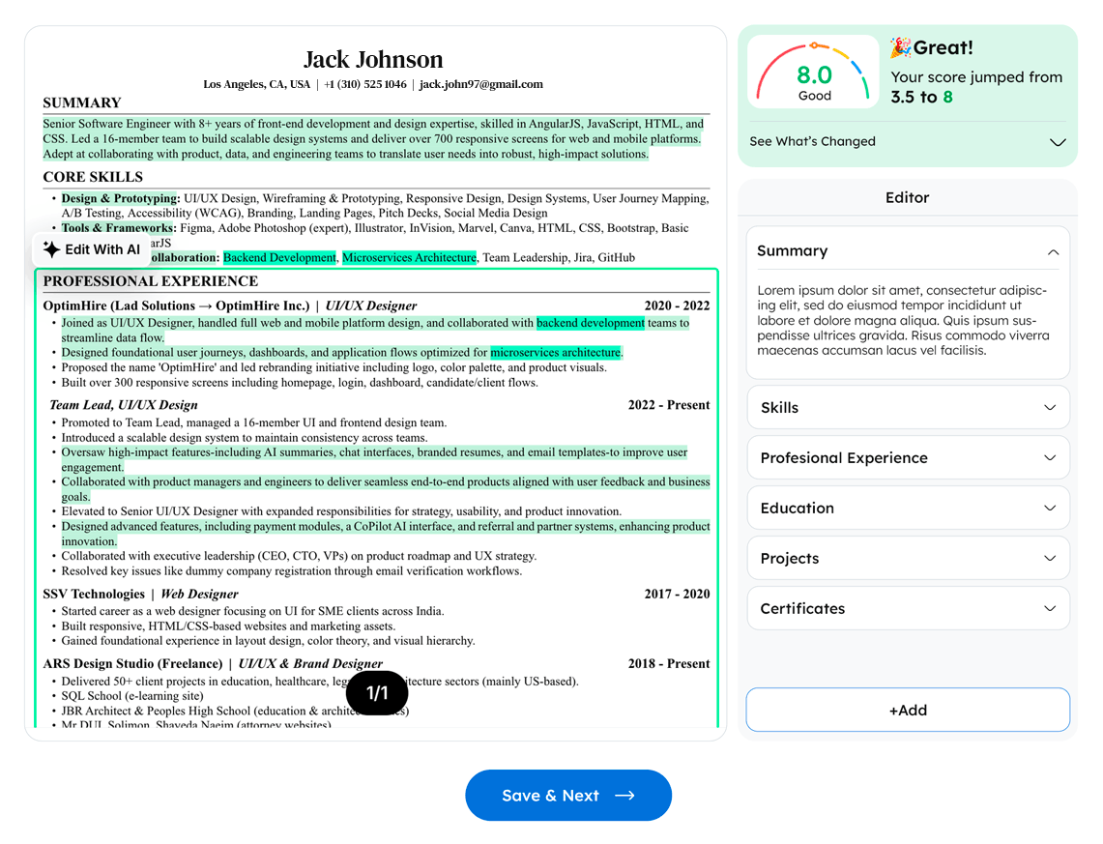Image resolution: width=1103 pixels, height=844 pixels.
Task: Click the Save & Next button
Action: (x=568, y=796)
